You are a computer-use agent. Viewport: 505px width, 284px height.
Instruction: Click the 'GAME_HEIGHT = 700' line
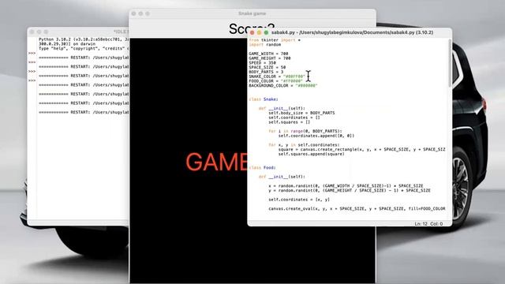point(270,58)
